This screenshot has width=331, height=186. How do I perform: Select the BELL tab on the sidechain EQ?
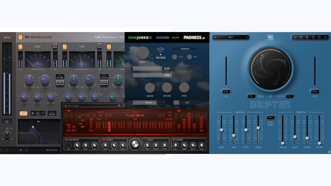[x=38, y=121]
